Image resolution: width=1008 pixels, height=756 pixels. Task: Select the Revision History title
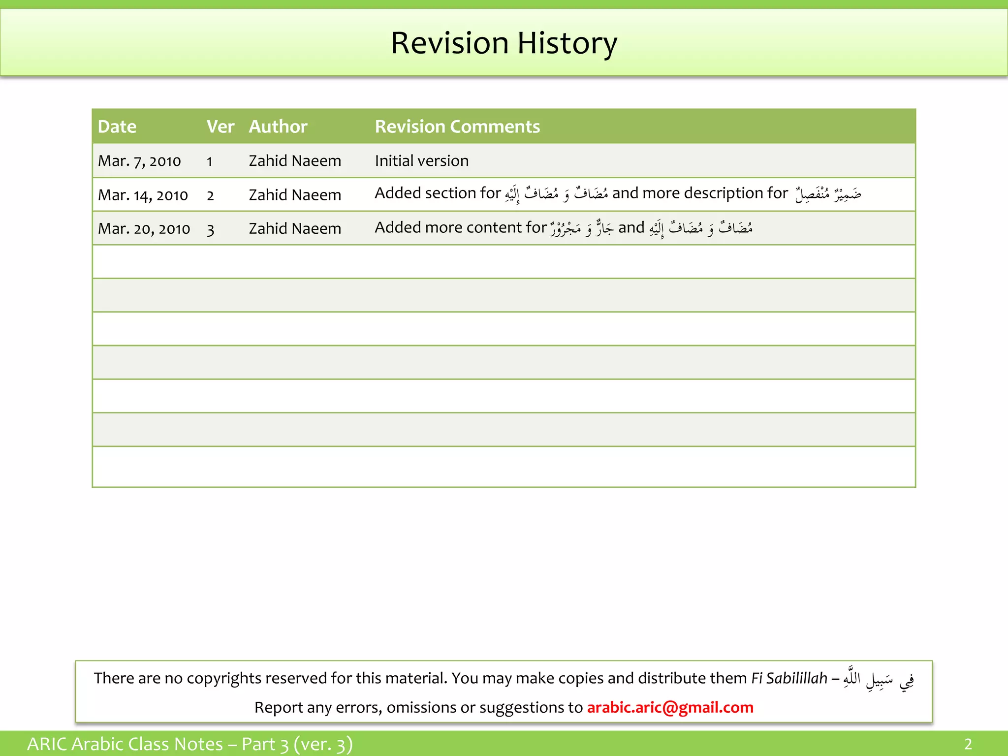coord(504,43)
